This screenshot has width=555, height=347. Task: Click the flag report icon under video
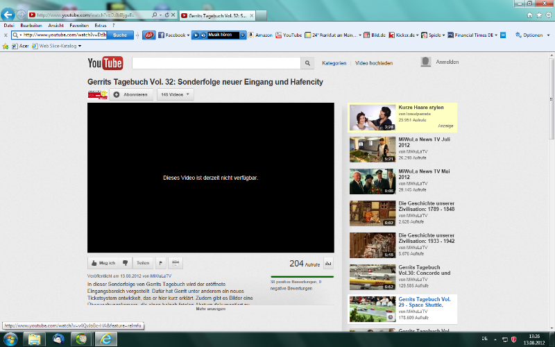pos(161,263)
